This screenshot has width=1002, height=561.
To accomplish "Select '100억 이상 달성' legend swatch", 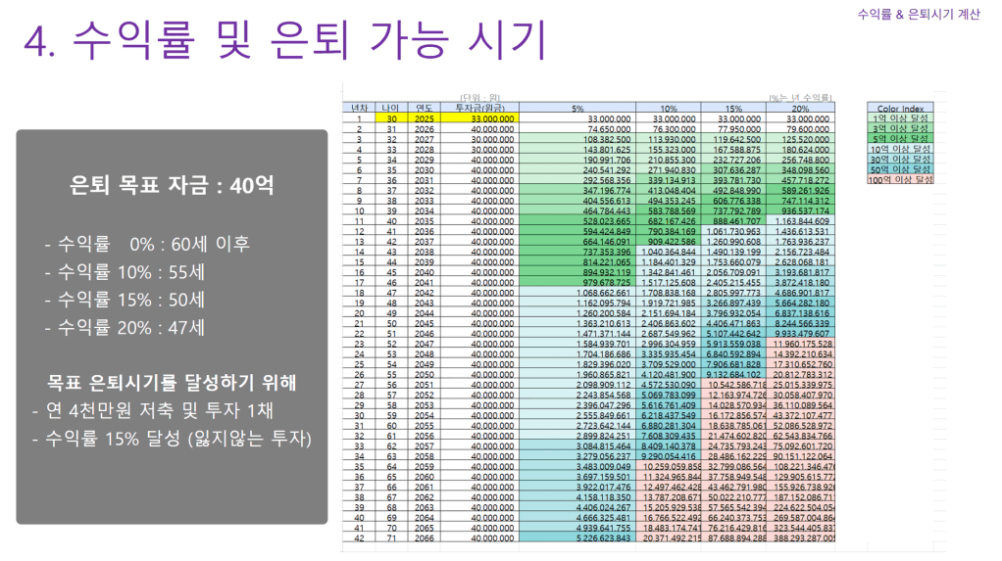I will tap(900, 179).
